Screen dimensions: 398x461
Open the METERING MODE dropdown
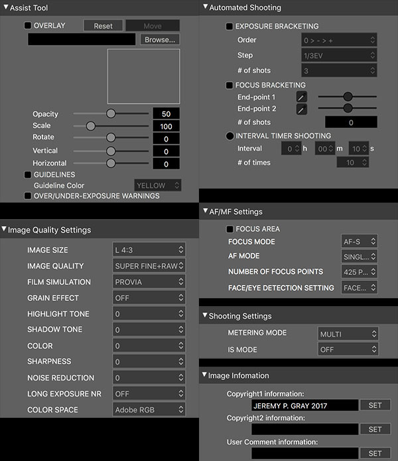348,333
